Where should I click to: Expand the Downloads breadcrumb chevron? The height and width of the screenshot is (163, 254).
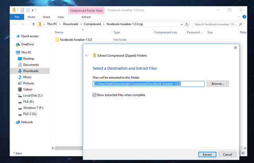[x=81, y=24]
